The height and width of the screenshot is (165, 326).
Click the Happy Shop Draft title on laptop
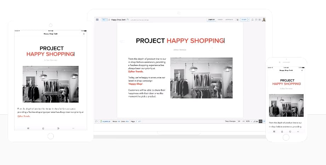118,20
